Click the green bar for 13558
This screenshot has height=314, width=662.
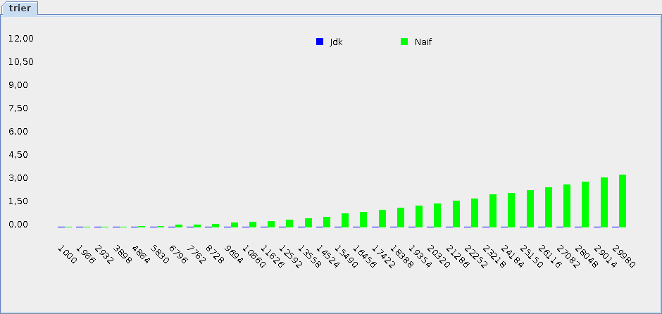[x=308, y=223]
